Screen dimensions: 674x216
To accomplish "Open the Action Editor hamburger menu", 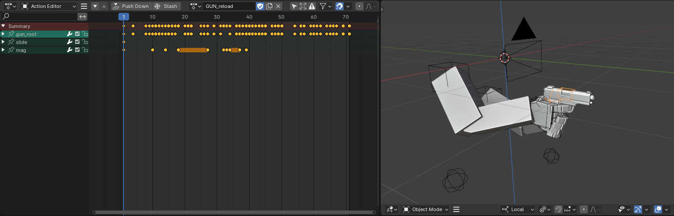I will [84, 6].
